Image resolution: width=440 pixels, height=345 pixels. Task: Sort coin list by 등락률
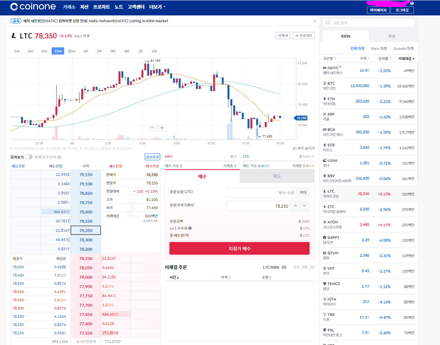pyautogui.click(x=385, y=58)
